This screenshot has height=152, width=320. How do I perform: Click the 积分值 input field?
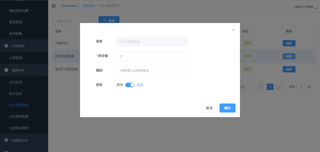coord(152,56)
